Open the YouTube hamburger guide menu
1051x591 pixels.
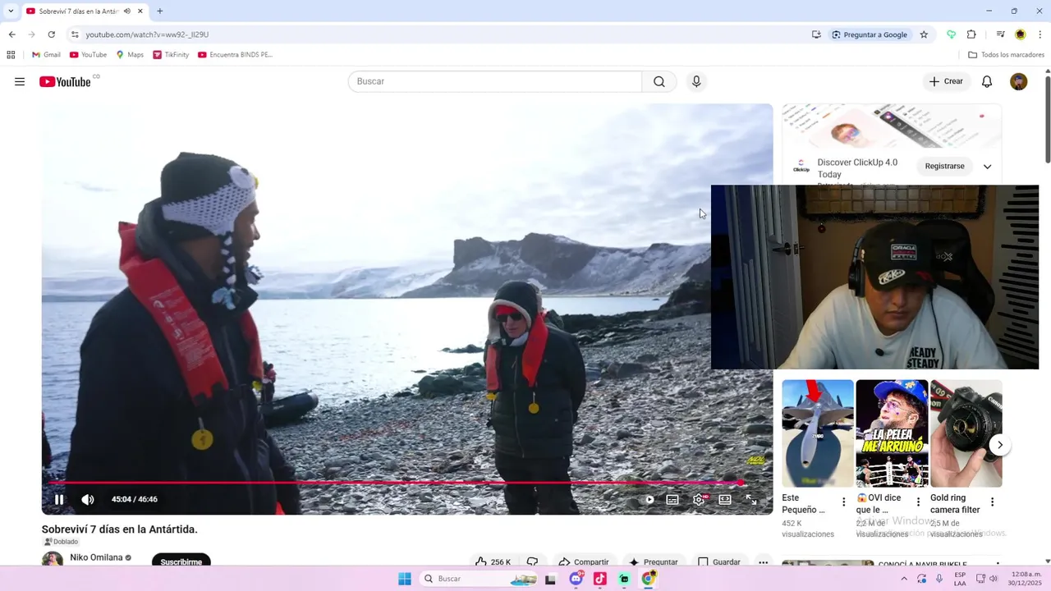tap(20, 81)
